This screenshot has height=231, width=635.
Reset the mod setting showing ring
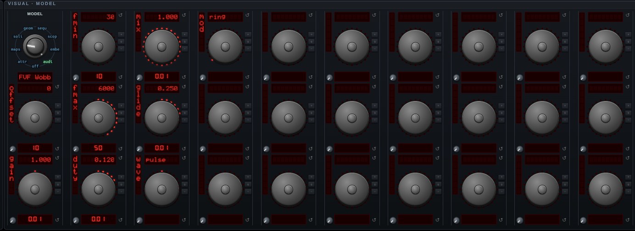click(247, 15)
